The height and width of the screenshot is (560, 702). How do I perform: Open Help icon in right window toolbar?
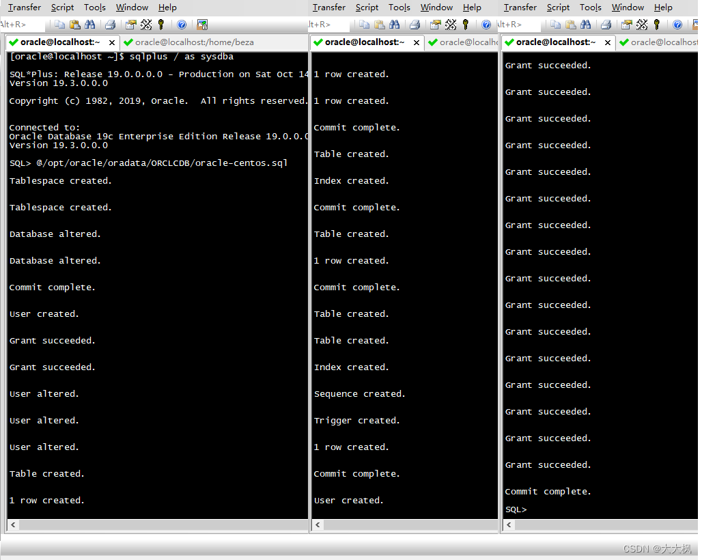677,25
